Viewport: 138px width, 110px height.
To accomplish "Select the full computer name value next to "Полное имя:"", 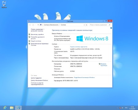I will [76, 66].
